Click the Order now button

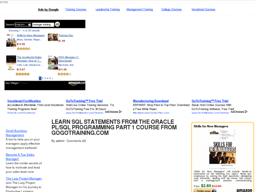(x=205, y=191)
